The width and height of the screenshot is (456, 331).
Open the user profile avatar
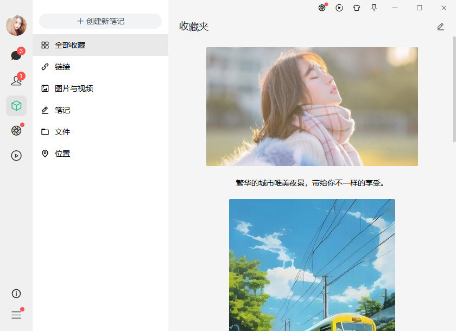(x=16, y=26)
